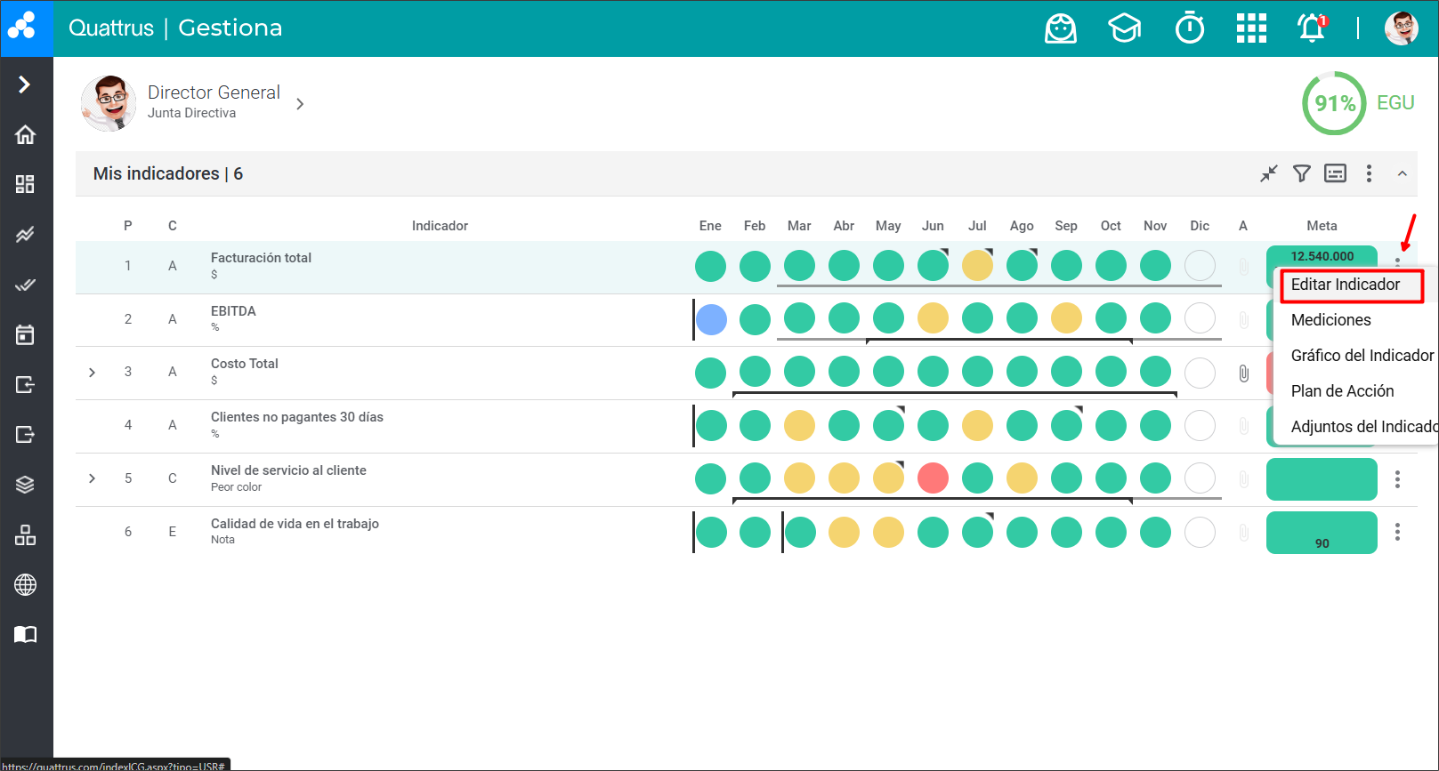Screen dimensions: 1439x771
Task: Click the graduation cap icon
Action: point(1124,28)
